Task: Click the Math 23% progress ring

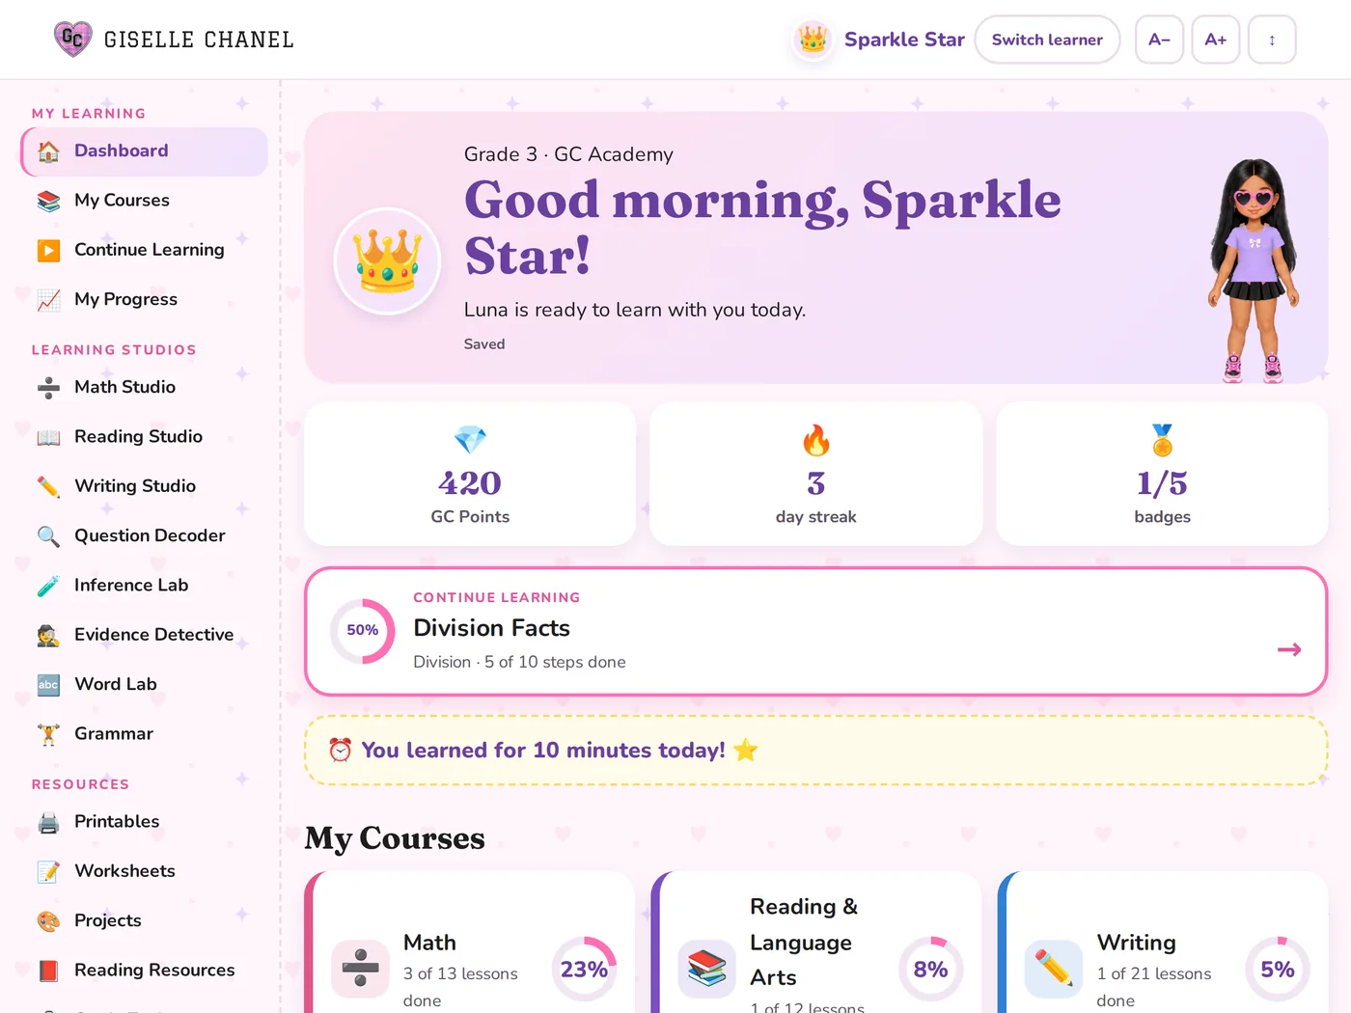Action: [584, 969]
